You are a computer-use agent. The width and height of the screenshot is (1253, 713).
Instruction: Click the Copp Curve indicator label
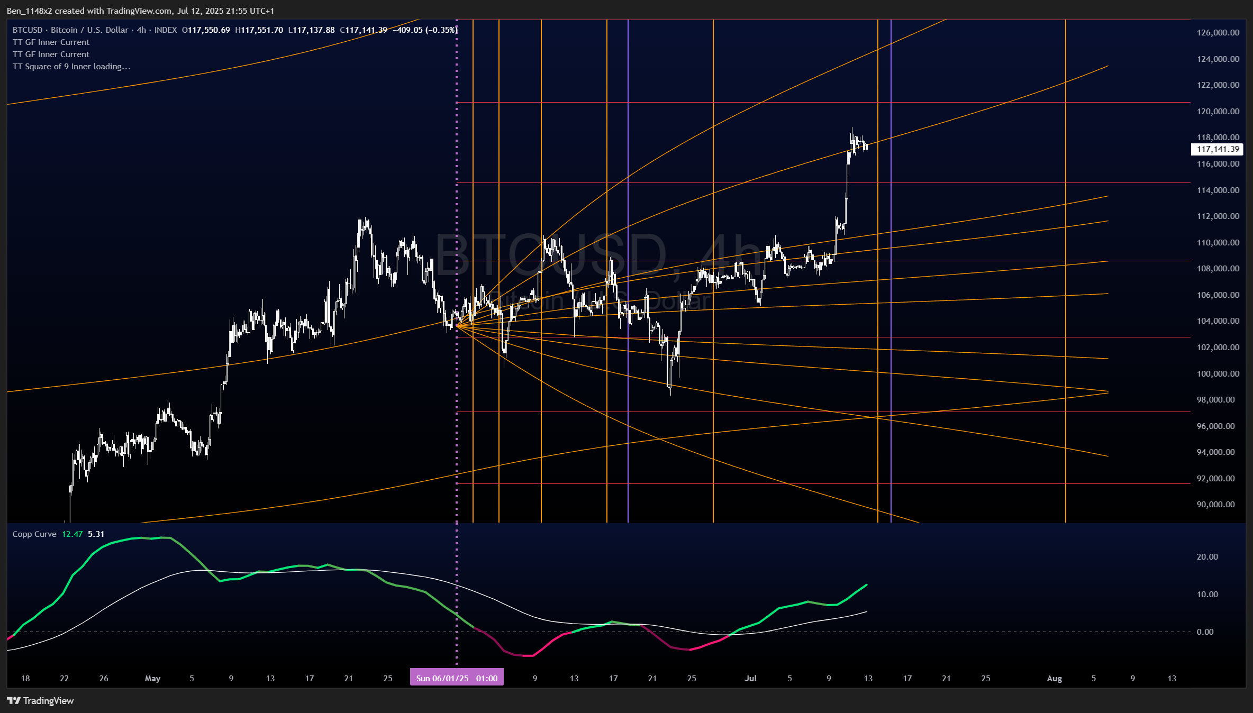point(34,534)
